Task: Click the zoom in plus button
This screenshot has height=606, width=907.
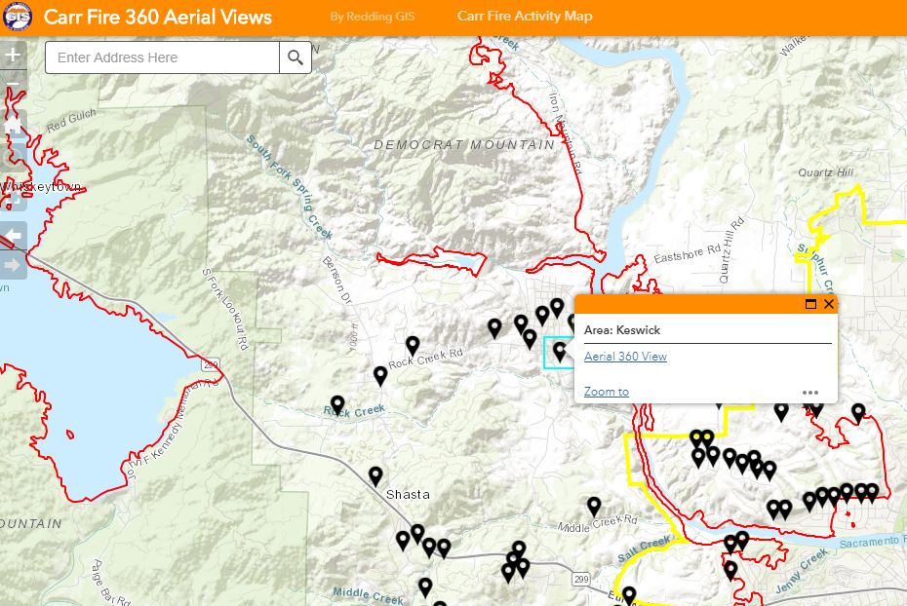Action: pos(13,56)
